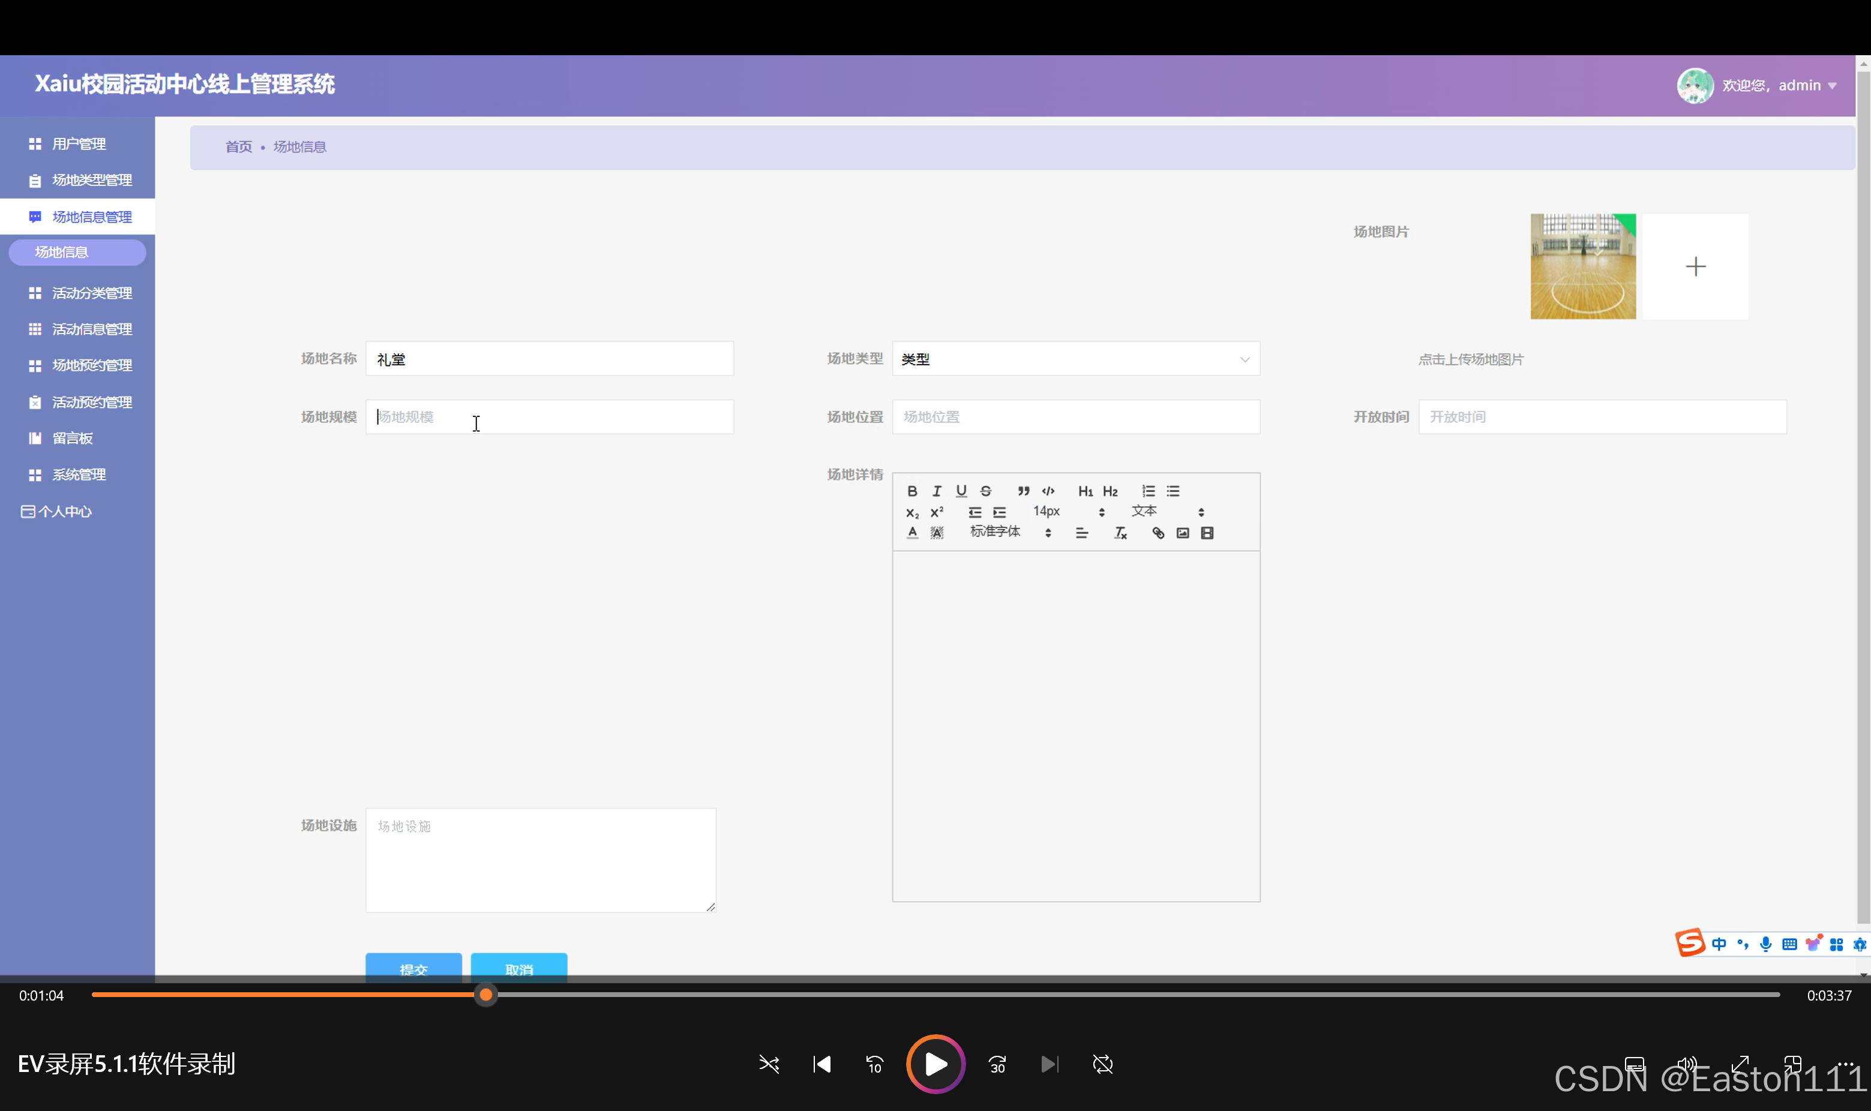Play the video

[935, 1065]
